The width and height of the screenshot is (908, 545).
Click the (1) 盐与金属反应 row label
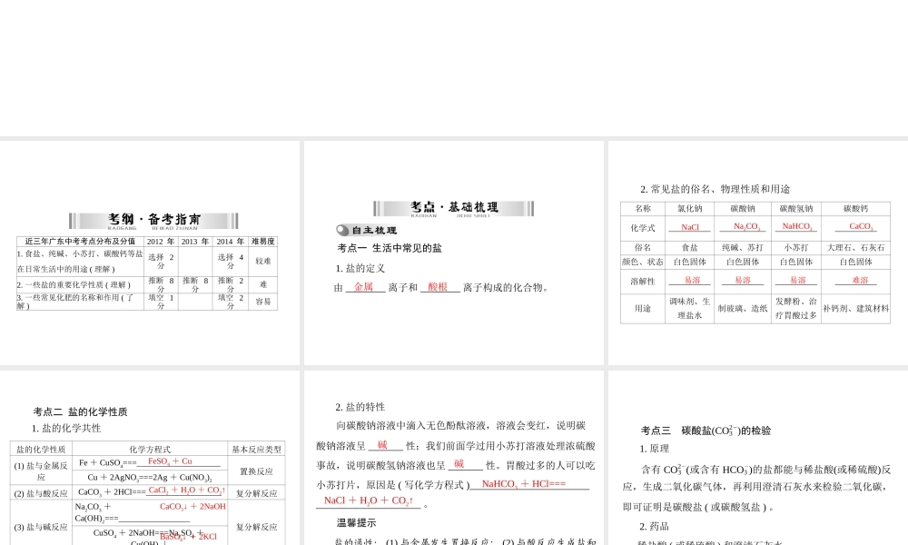(x=41, y=471)
